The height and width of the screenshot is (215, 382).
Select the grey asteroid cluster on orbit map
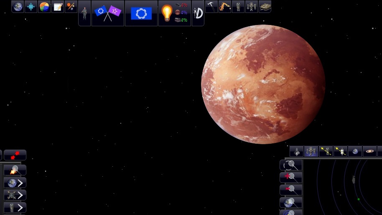click(354, 180)
